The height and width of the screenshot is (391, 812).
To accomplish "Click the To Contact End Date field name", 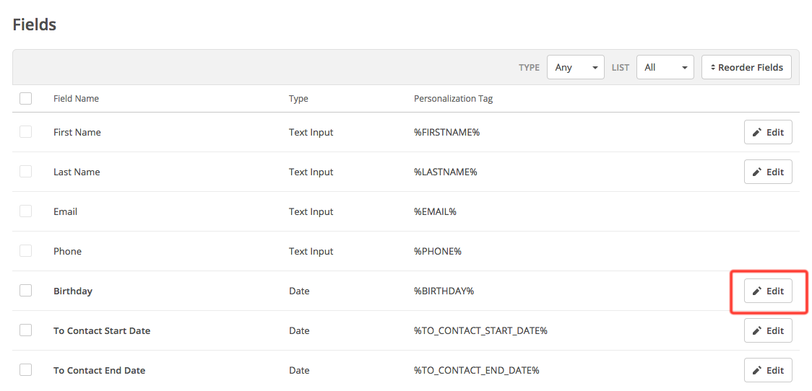I will [x=99, y=371].
